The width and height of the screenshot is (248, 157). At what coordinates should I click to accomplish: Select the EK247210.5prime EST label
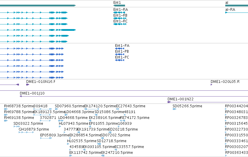117,153
